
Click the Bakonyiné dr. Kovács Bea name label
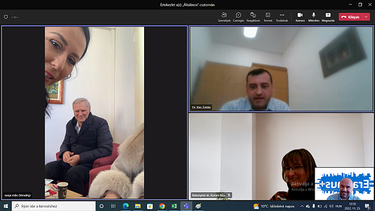209,195
